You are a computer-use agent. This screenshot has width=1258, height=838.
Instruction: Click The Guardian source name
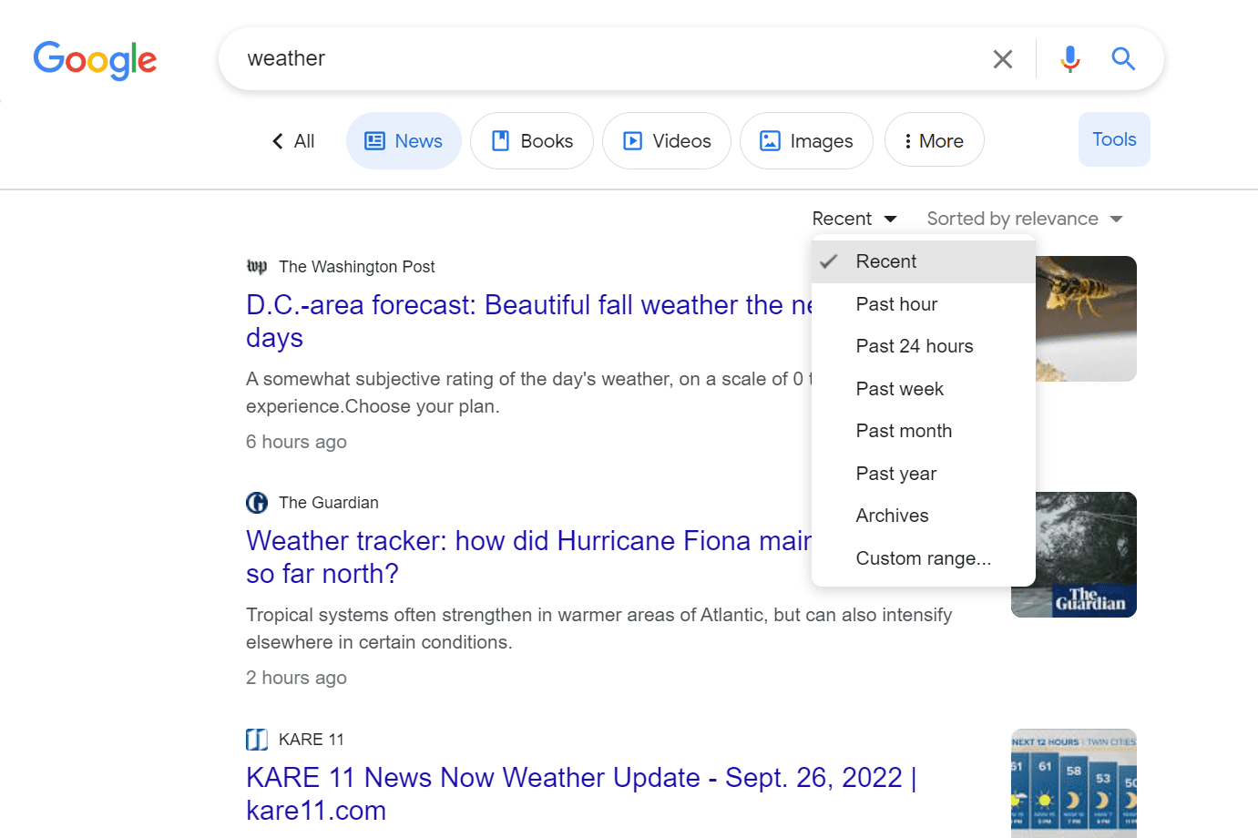(329, 503)
